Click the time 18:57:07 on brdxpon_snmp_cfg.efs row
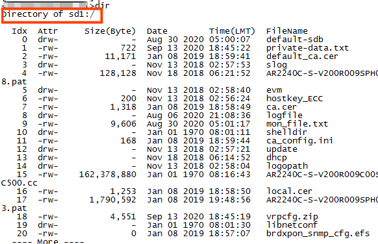 (230, 234)
